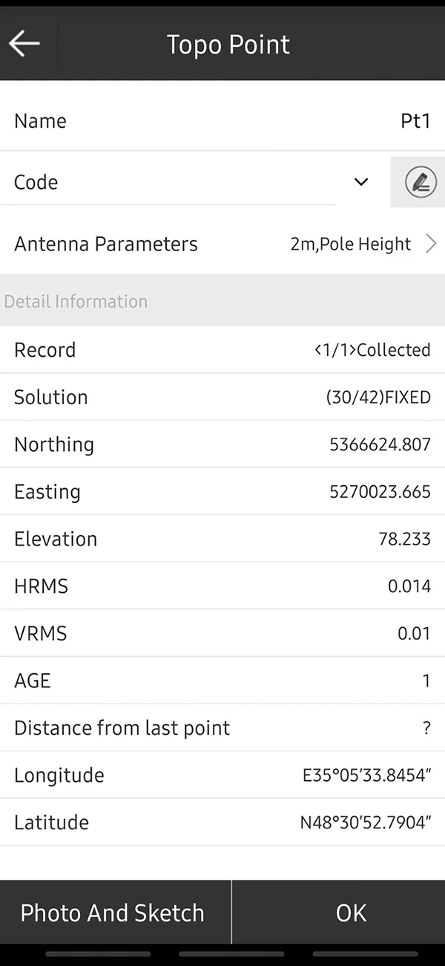Tap Distance from last point row
This screenshot has height=966, width=445.
click(222, 727)
